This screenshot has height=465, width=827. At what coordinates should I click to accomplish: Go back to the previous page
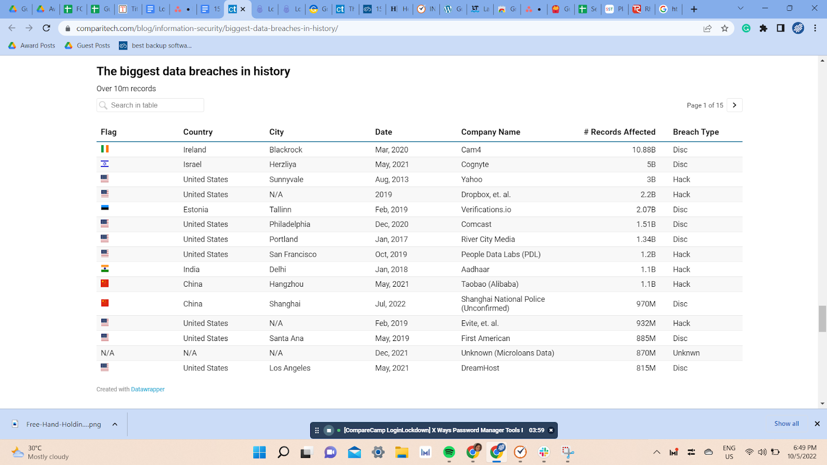click(x=12, y=28)
